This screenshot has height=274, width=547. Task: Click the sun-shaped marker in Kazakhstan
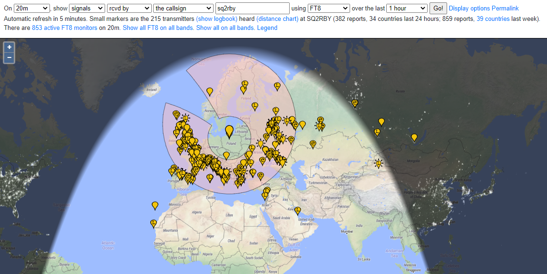point(379,163)
